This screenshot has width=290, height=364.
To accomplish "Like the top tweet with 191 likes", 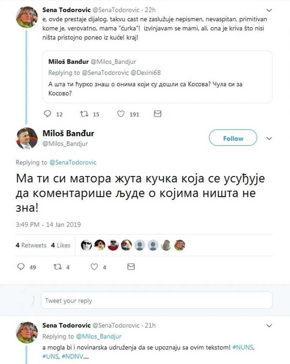I will coord(121,114).
